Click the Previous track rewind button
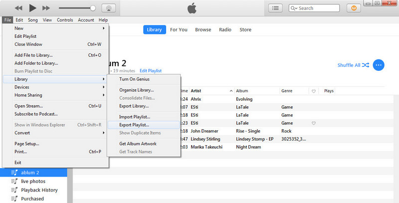The width and height of the screenshot is (399, 203). (18, 8)
